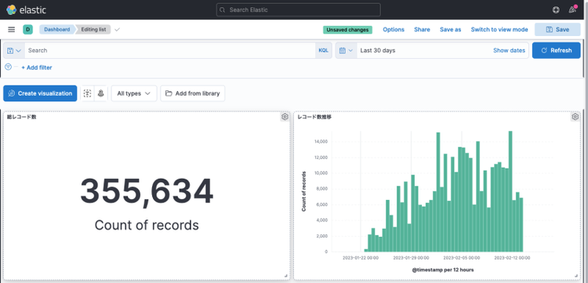Click the 14,000 y-axis tick label
Screen dimensions: 588x283
[x=320, y=141]
